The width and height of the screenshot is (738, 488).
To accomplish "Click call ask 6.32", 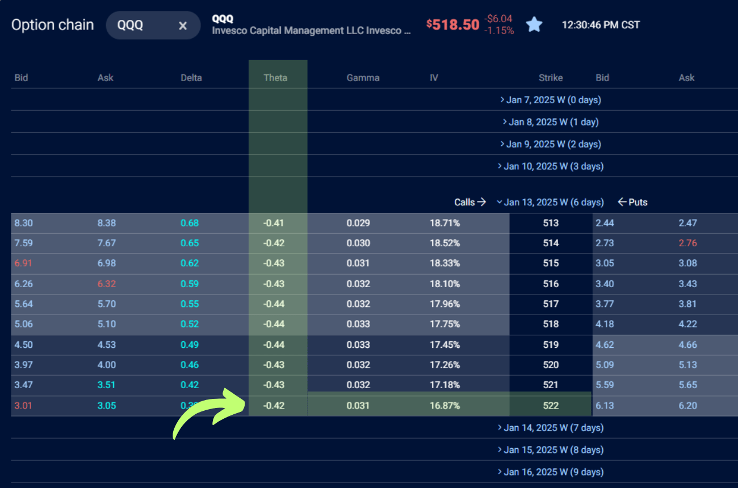I will click(106, 284).
